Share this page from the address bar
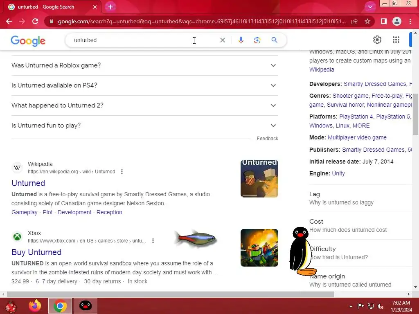419x314 pixels. [x=354, y=21]
